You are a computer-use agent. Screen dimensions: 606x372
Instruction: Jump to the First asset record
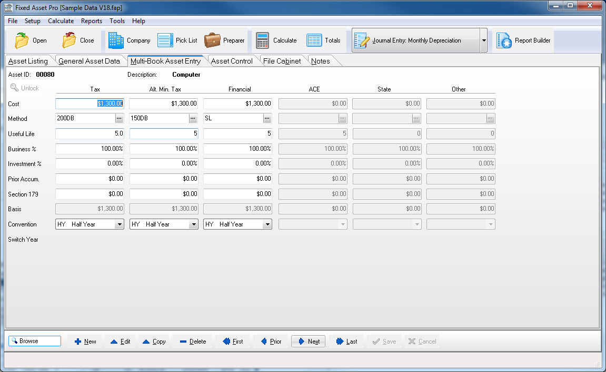click(x=232, y=341)
